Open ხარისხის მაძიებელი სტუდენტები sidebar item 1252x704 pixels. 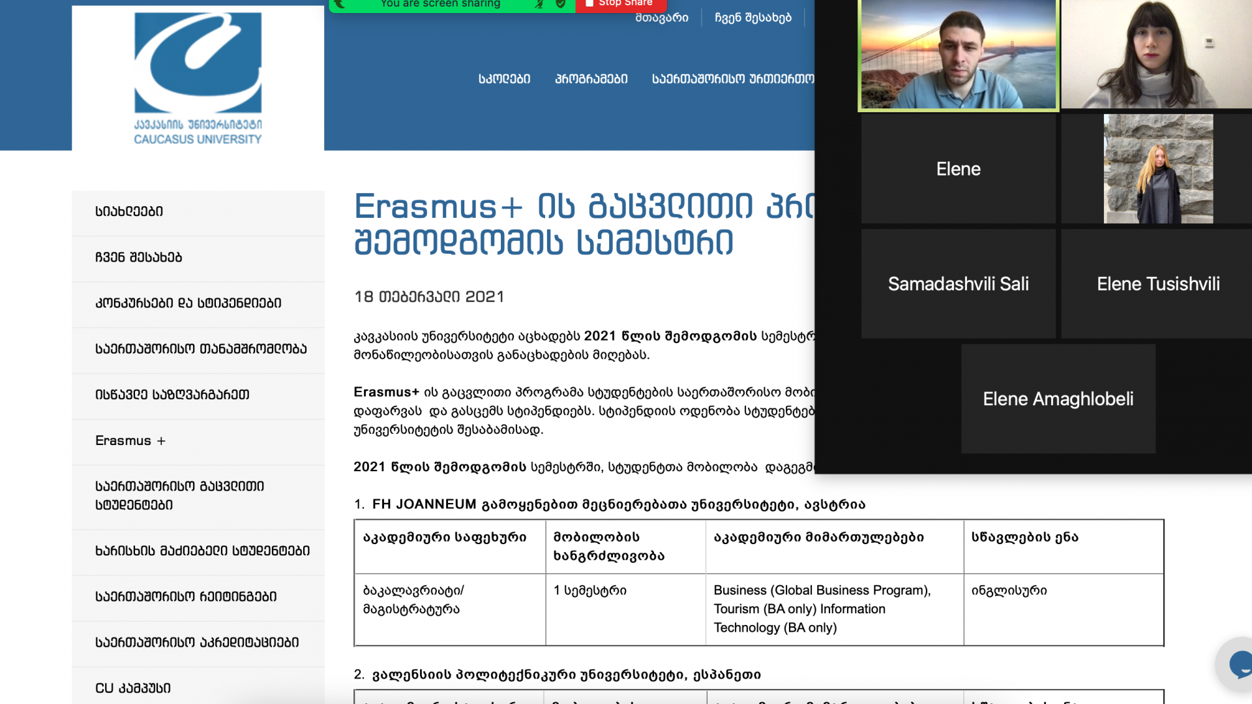(x=198, y=551)
